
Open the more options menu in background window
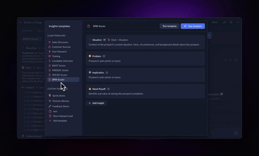(x=238, y=22)
